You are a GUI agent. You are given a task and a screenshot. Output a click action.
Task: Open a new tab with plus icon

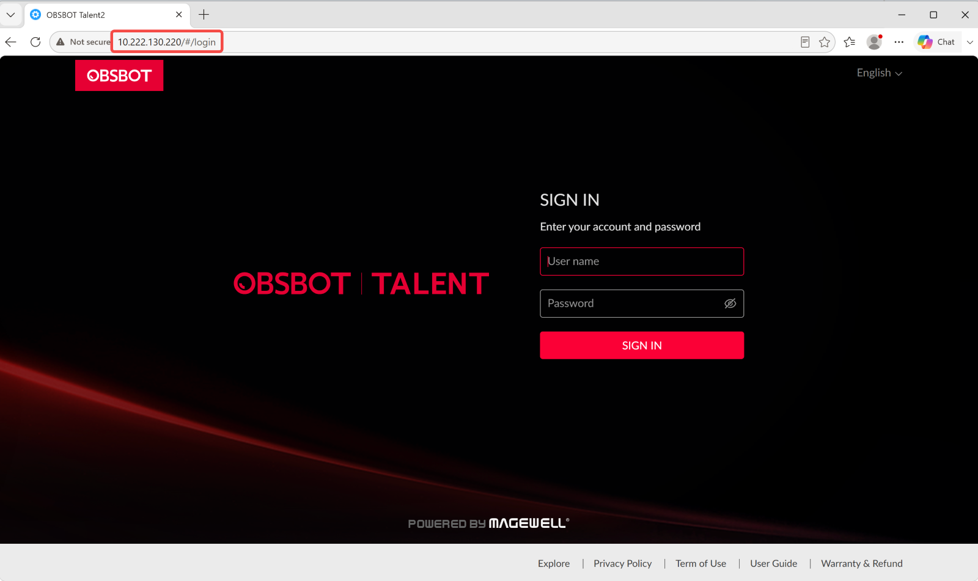click(204, 15)
